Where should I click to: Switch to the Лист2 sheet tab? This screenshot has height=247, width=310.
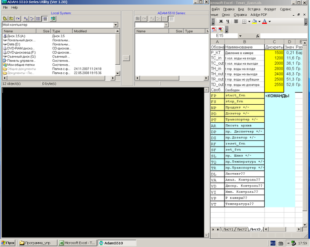click(x=242, y=229)
